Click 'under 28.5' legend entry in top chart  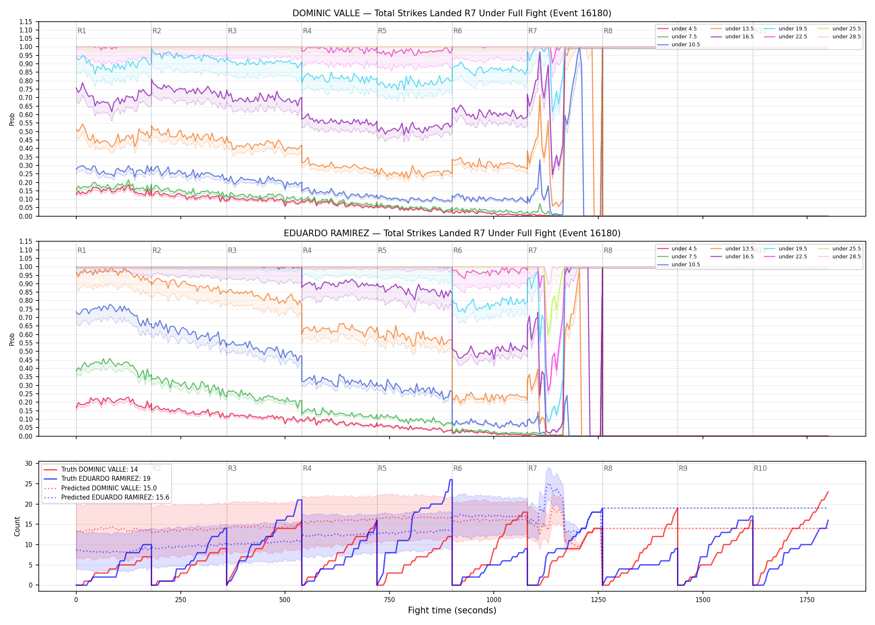pos(840,37)
